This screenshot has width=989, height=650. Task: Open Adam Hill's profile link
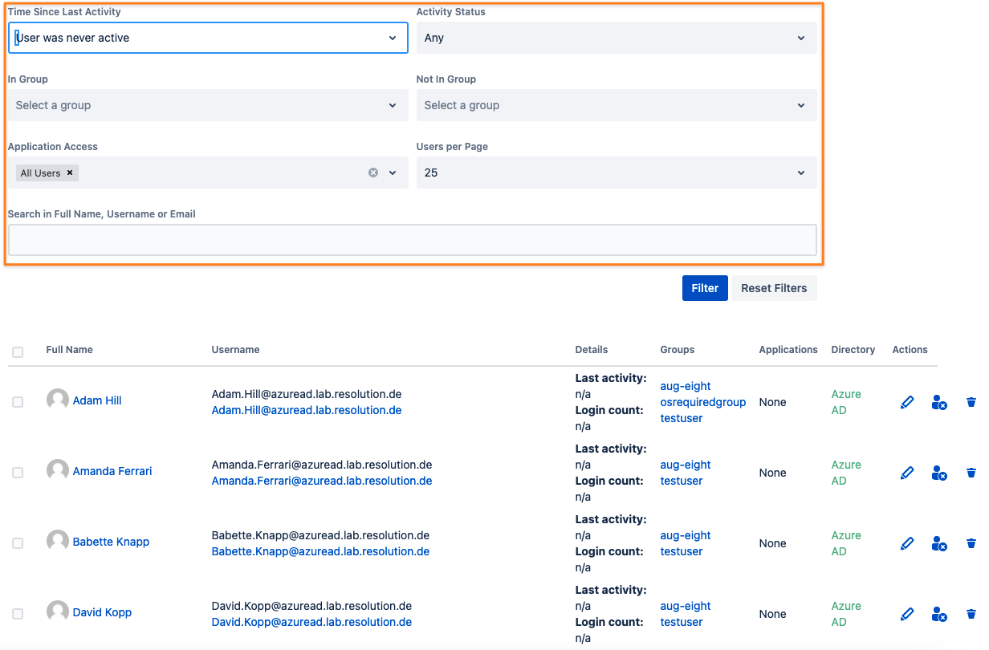(x=97, y=400)
